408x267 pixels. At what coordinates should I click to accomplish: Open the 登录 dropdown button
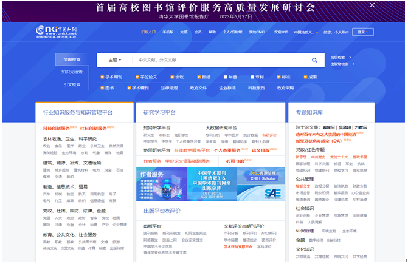(x=363, y=32)
